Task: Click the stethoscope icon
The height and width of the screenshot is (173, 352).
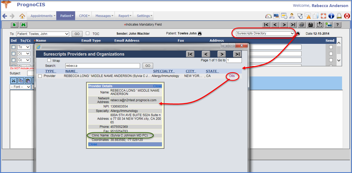Action: pos(300,16)
